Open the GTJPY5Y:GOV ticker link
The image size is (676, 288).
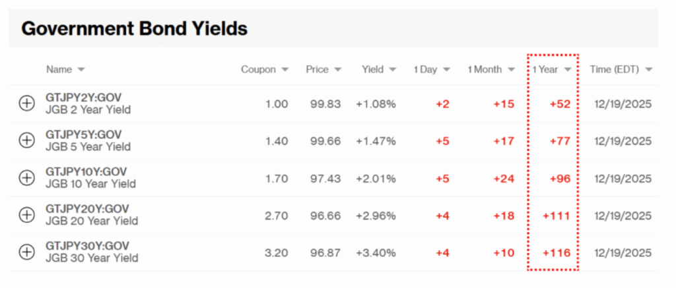coord(83,134)
